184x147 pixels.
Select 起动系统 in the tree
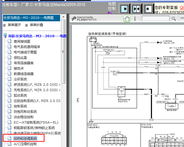[x=20, y=95]
